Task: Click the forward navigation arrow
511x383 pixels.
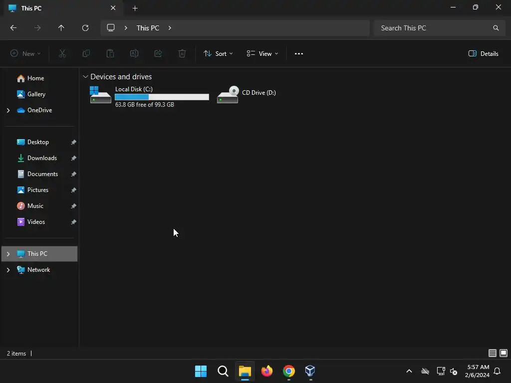Action: 37,28
